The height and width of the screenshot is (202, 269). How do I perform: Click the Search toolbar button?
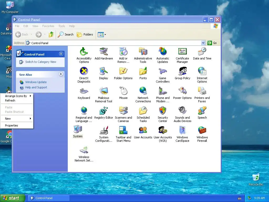[x=65, y=34]
